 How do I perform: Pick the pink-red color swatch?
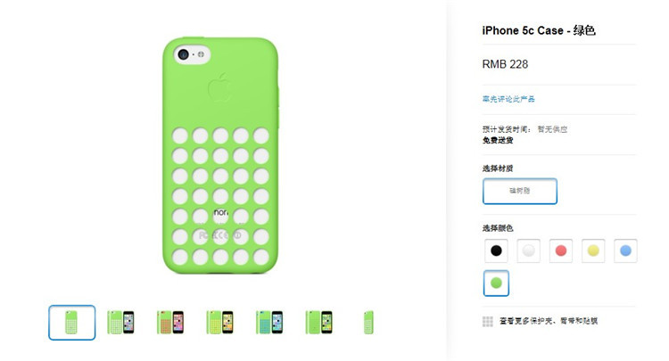pyautogui.click(x=561, y=250)
